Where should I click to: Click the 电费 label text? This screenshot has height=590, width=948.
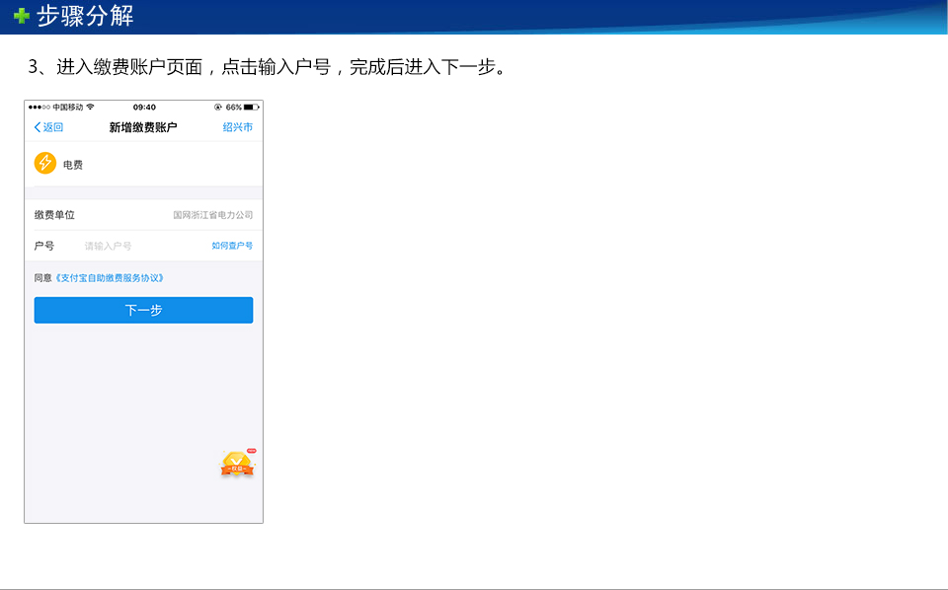73,165
